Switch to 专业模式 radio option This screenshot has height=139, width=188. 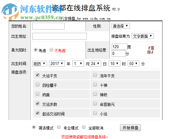(x=59, y=127)
